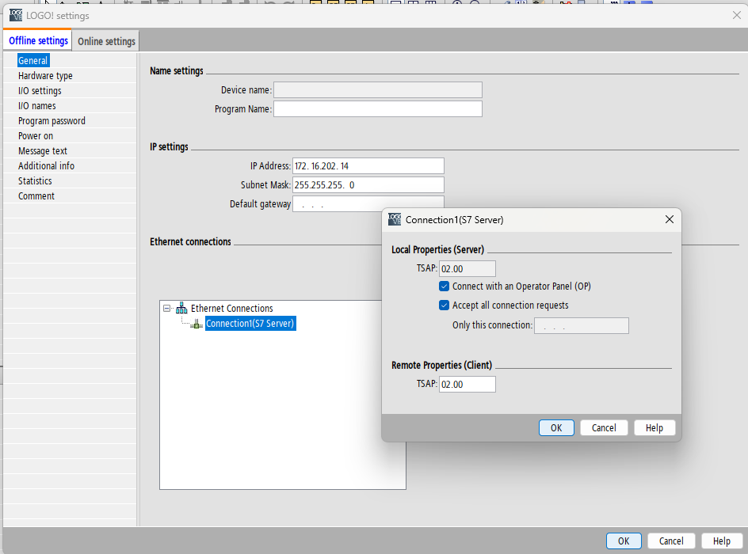Open the Statistics page
Image resolution: width=748 pixels, height=554 pixels.
(x=35, y=181)
